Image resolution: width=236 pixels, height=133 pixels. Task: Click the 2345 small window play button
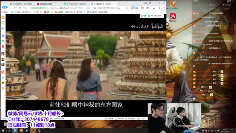coord(154,16)
